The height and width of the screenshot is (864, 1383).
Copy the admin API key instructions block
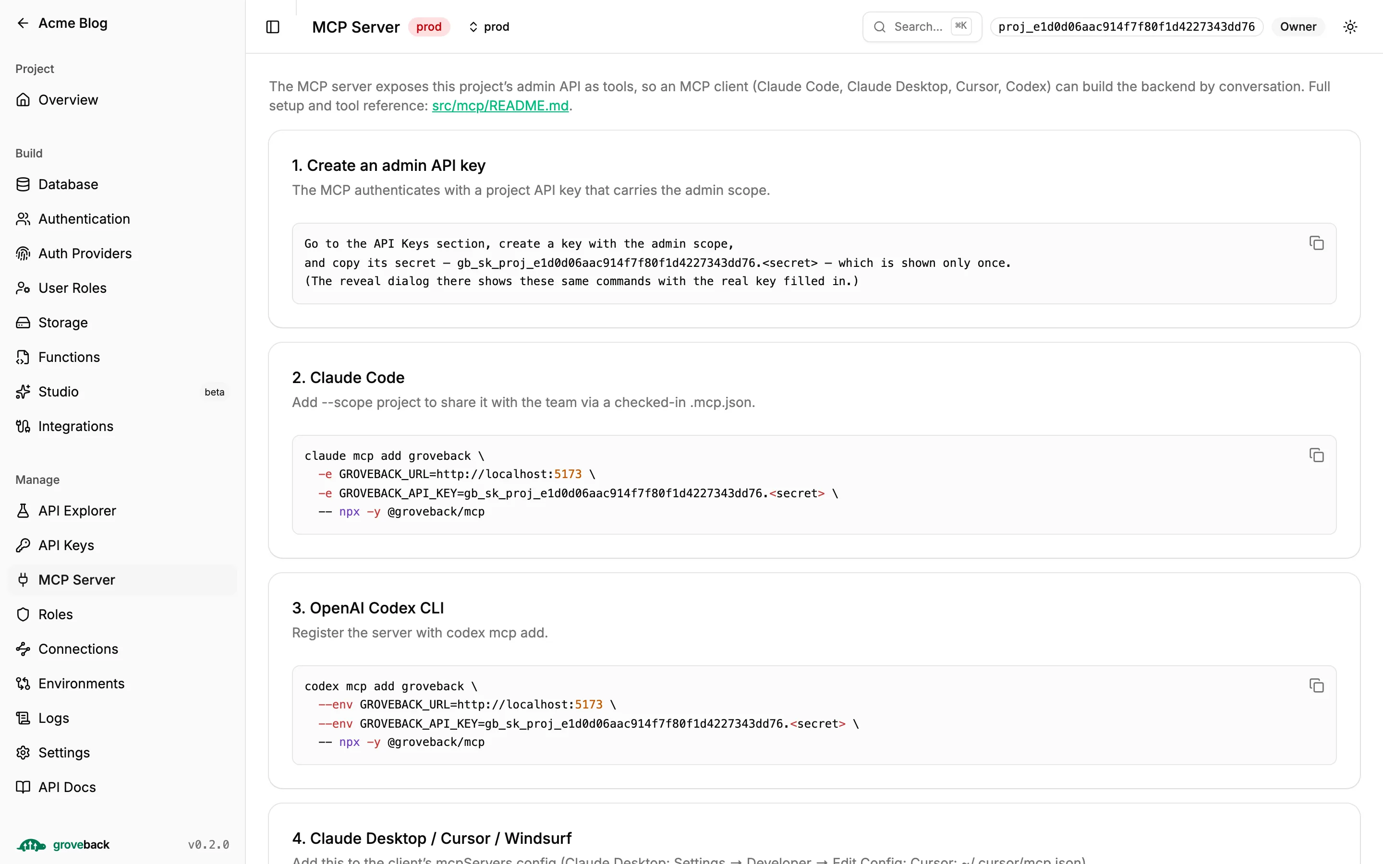[x=1316, y=243]
